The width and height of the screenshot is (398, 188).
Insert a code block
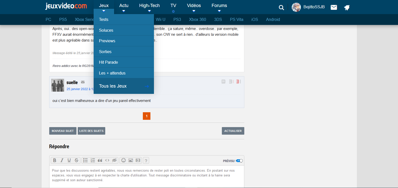click(107, 160)
